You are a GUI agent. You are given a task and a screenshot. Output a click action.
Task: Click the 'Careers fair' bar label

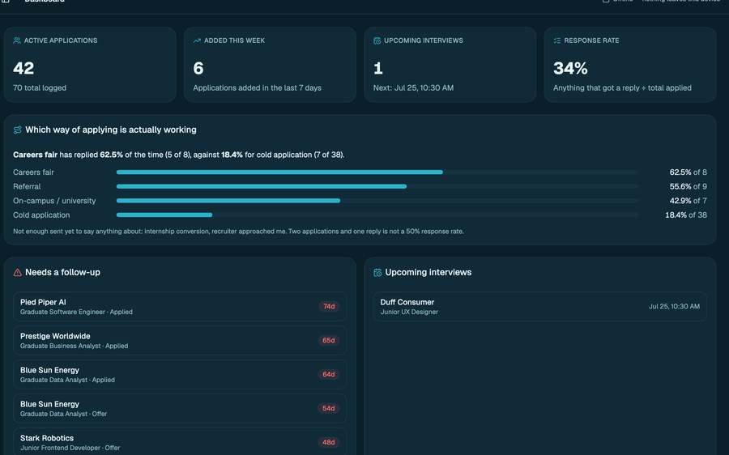[33, 172]
